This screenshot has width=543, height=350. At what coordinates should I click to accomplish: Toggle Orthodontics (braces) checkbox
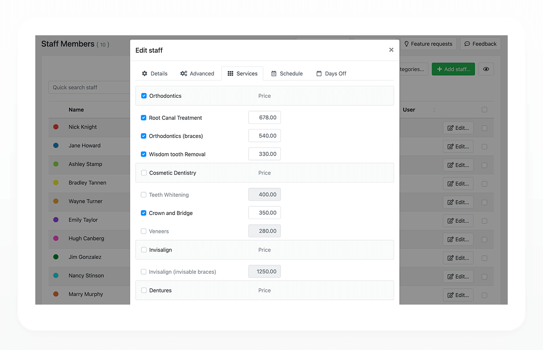(143, 136)
